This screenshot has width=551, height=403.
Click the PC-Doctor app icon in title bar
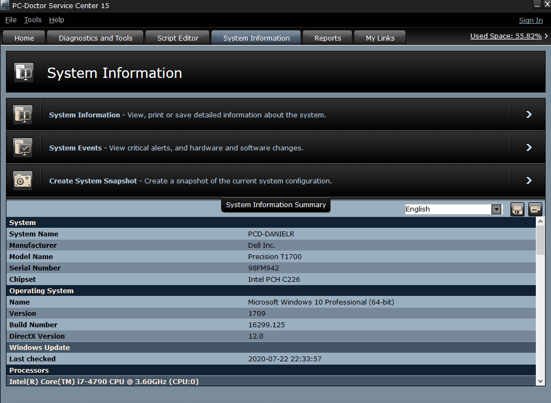pos(5,5)
